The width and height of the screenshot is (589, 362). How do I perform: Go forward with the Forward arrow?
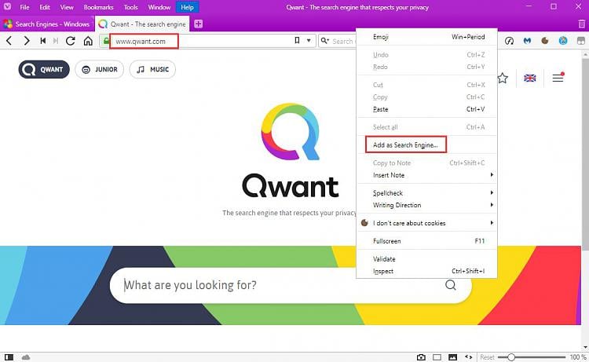[26, 41]
